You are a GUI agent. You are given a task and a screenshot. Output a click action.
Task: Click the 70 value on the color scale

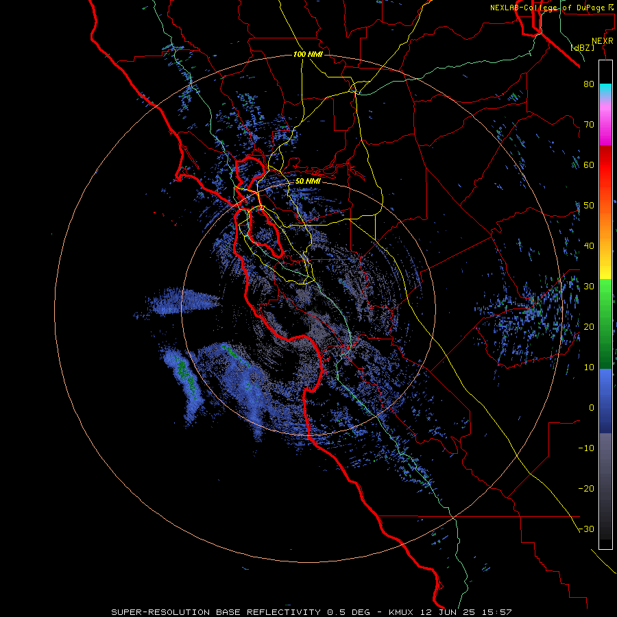pos(589,125)
